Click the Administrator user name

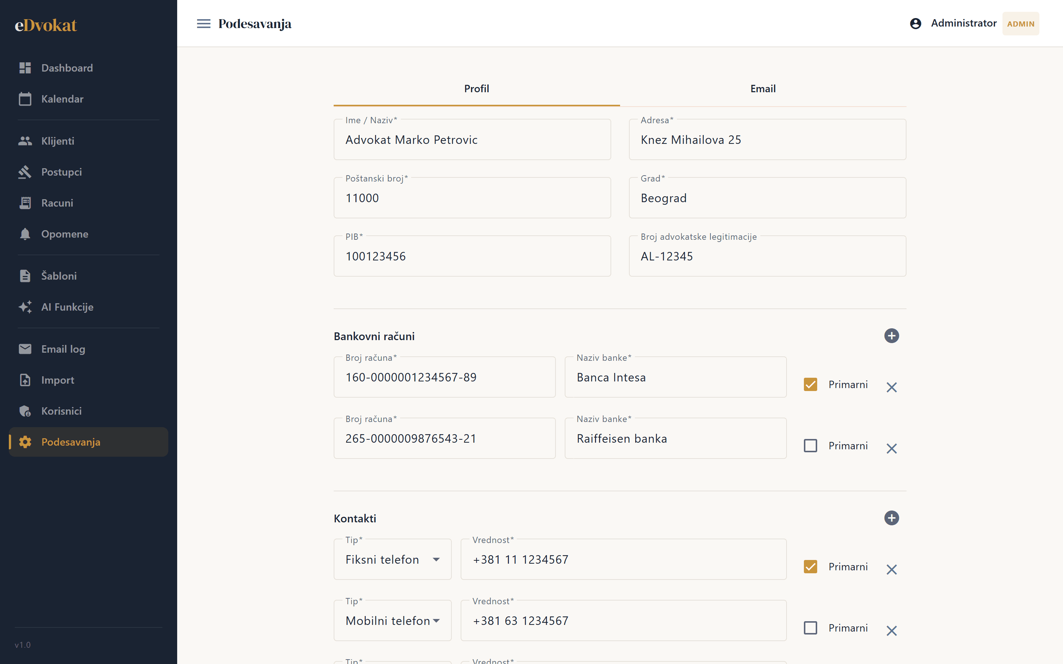click(964, 23)
